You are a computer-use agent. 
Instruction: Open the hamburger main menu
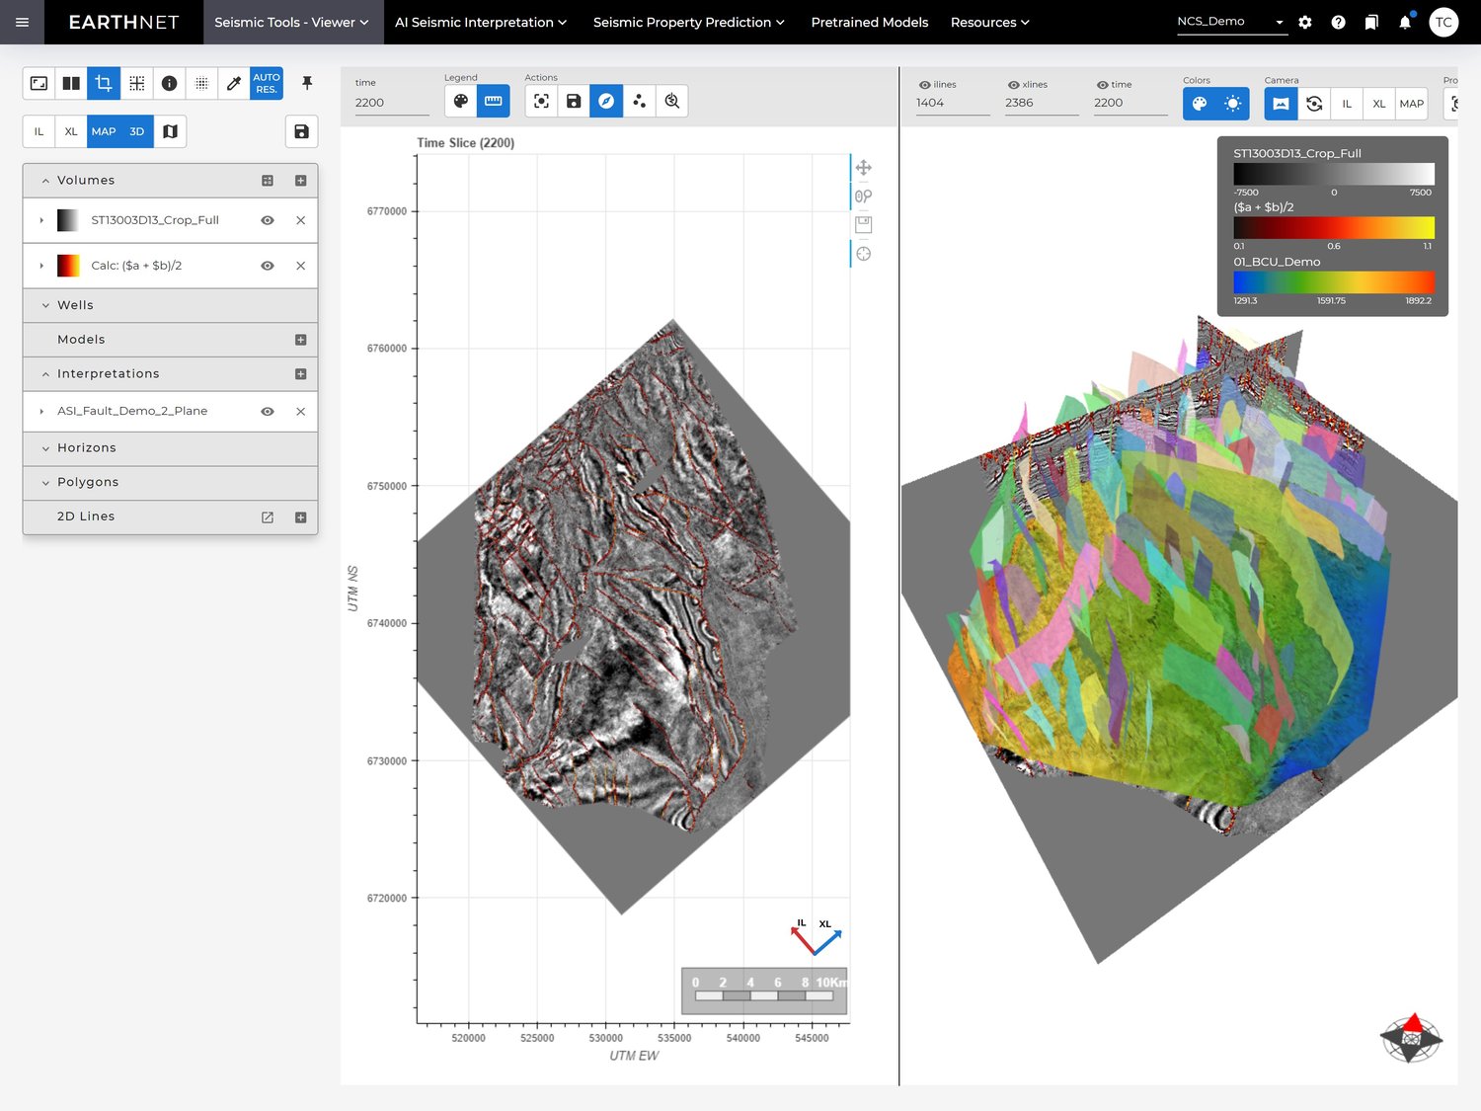(22, 22)
